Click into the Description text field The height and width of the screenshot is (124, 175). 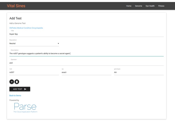click(x=87, y=53)
